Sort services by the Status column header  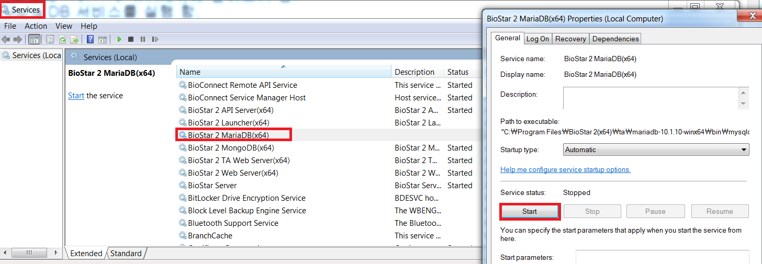[x=463, y=72]
